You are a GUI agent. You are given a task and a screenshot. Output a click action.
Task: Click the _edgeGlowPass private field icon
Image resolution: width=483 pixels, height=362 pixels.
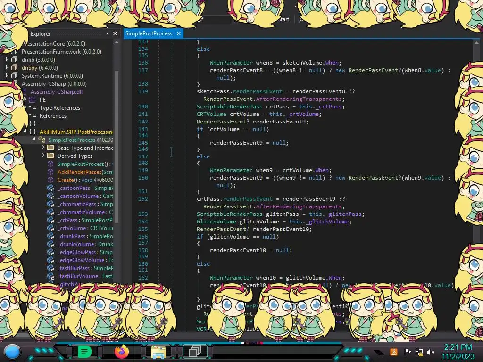point(51,252)
